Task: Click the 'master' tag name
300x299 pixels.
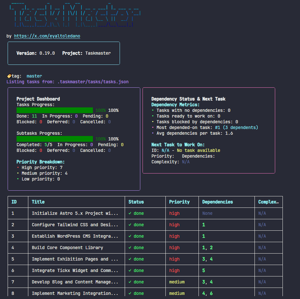Action: [34, 76]
